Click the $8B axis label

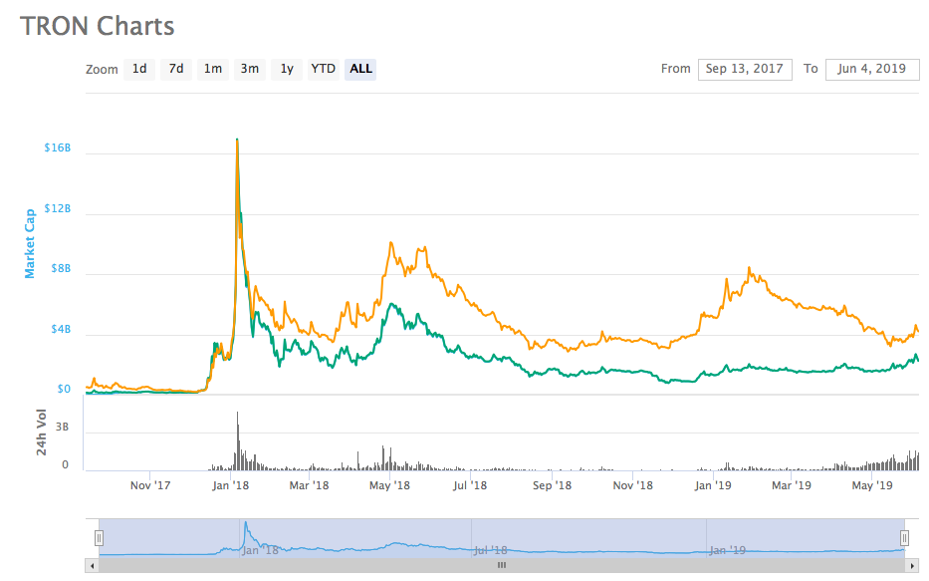click(61, 268)
